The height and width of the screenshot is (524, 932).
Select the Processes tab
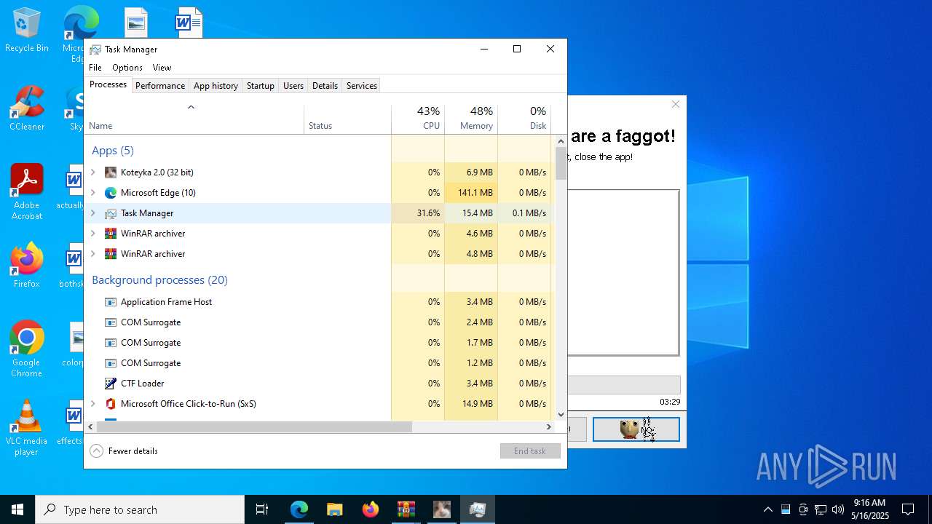(x=108, y=85)
